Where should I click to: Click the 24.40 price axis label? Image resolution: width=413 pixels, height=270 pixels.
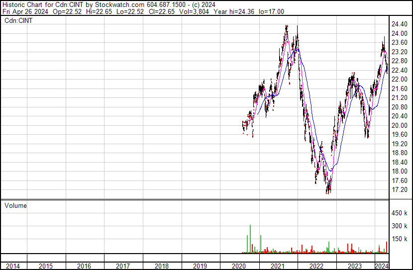401,24
